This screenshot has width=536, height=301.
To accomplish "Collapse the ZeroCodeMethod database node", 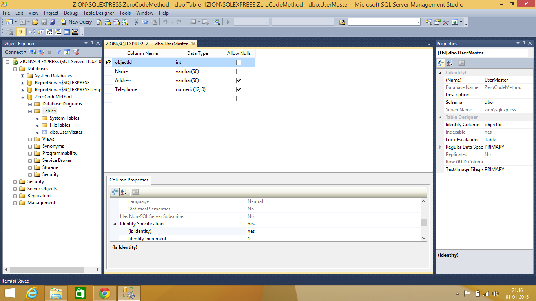I will point(23,97).
